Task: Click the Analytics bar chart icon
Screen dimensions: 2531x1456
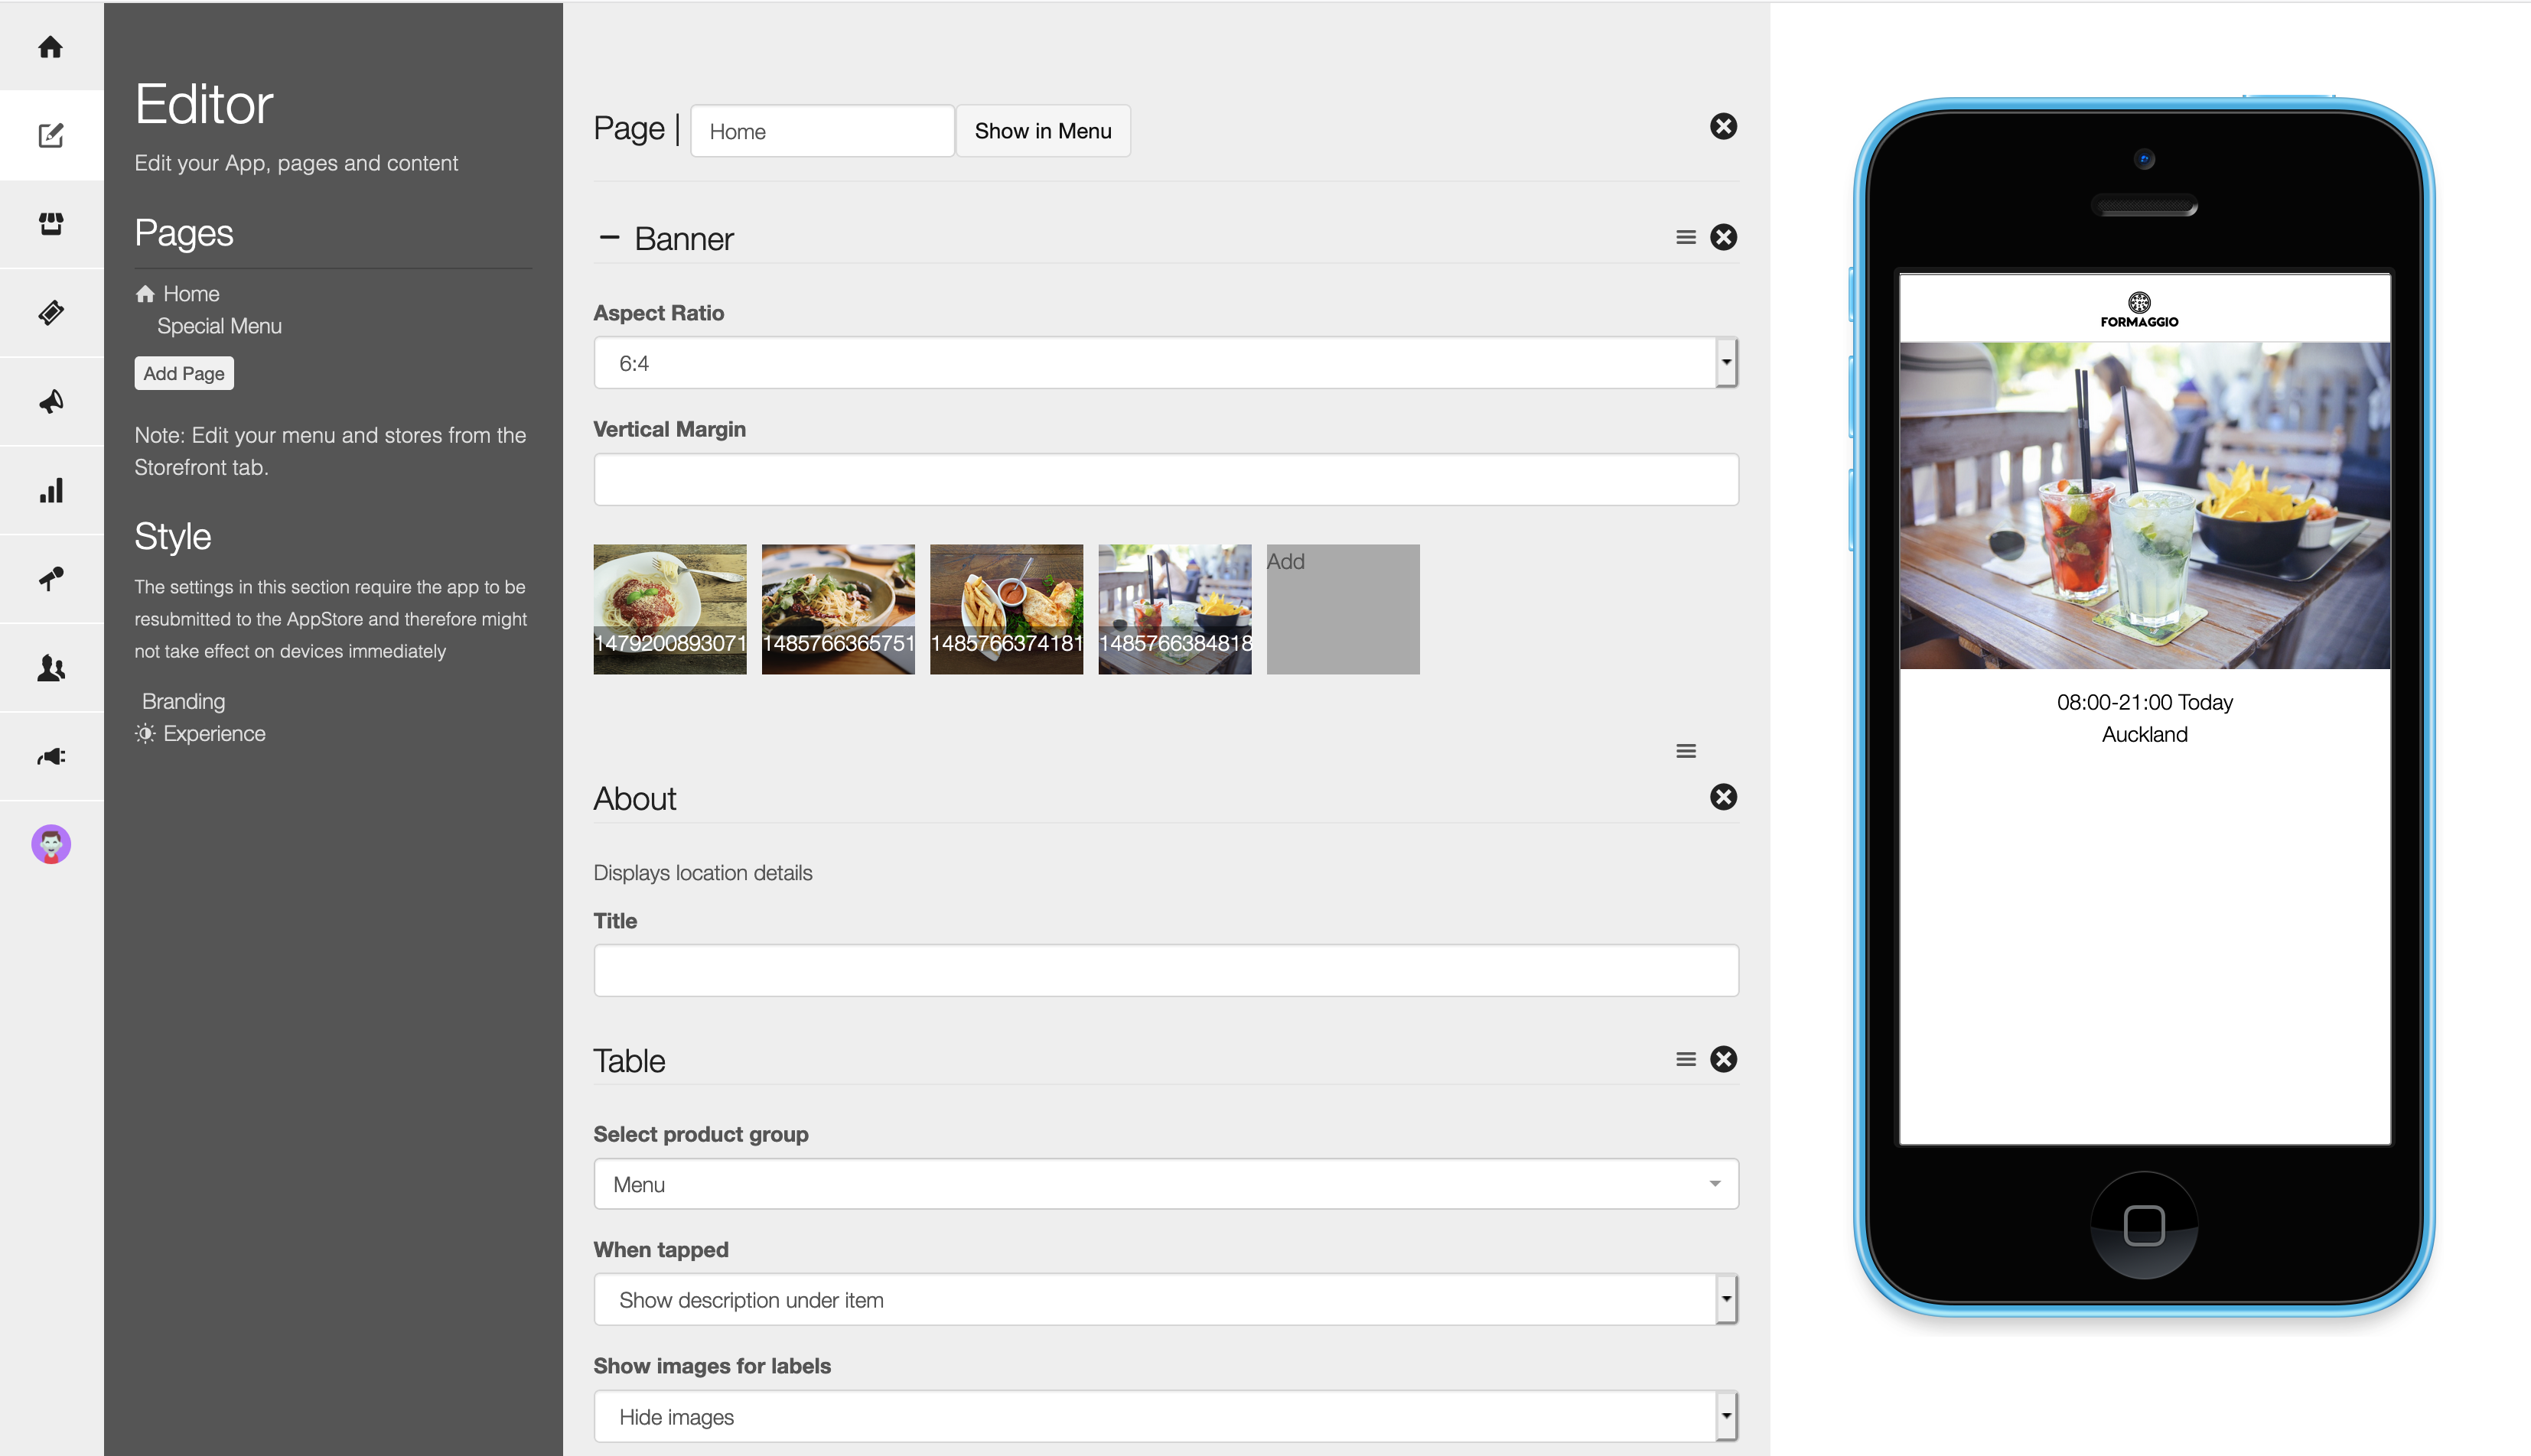Action: coord(50,488)
